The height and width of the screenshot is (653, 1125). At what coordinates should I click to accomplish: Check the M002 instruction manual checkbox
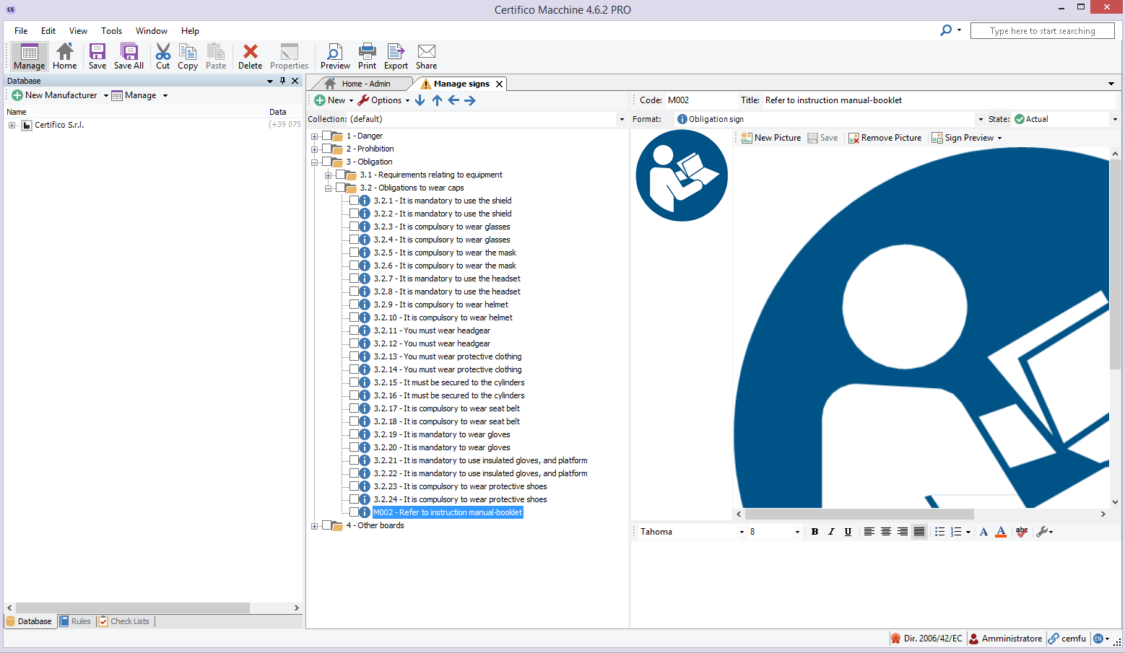click(355, 512)
